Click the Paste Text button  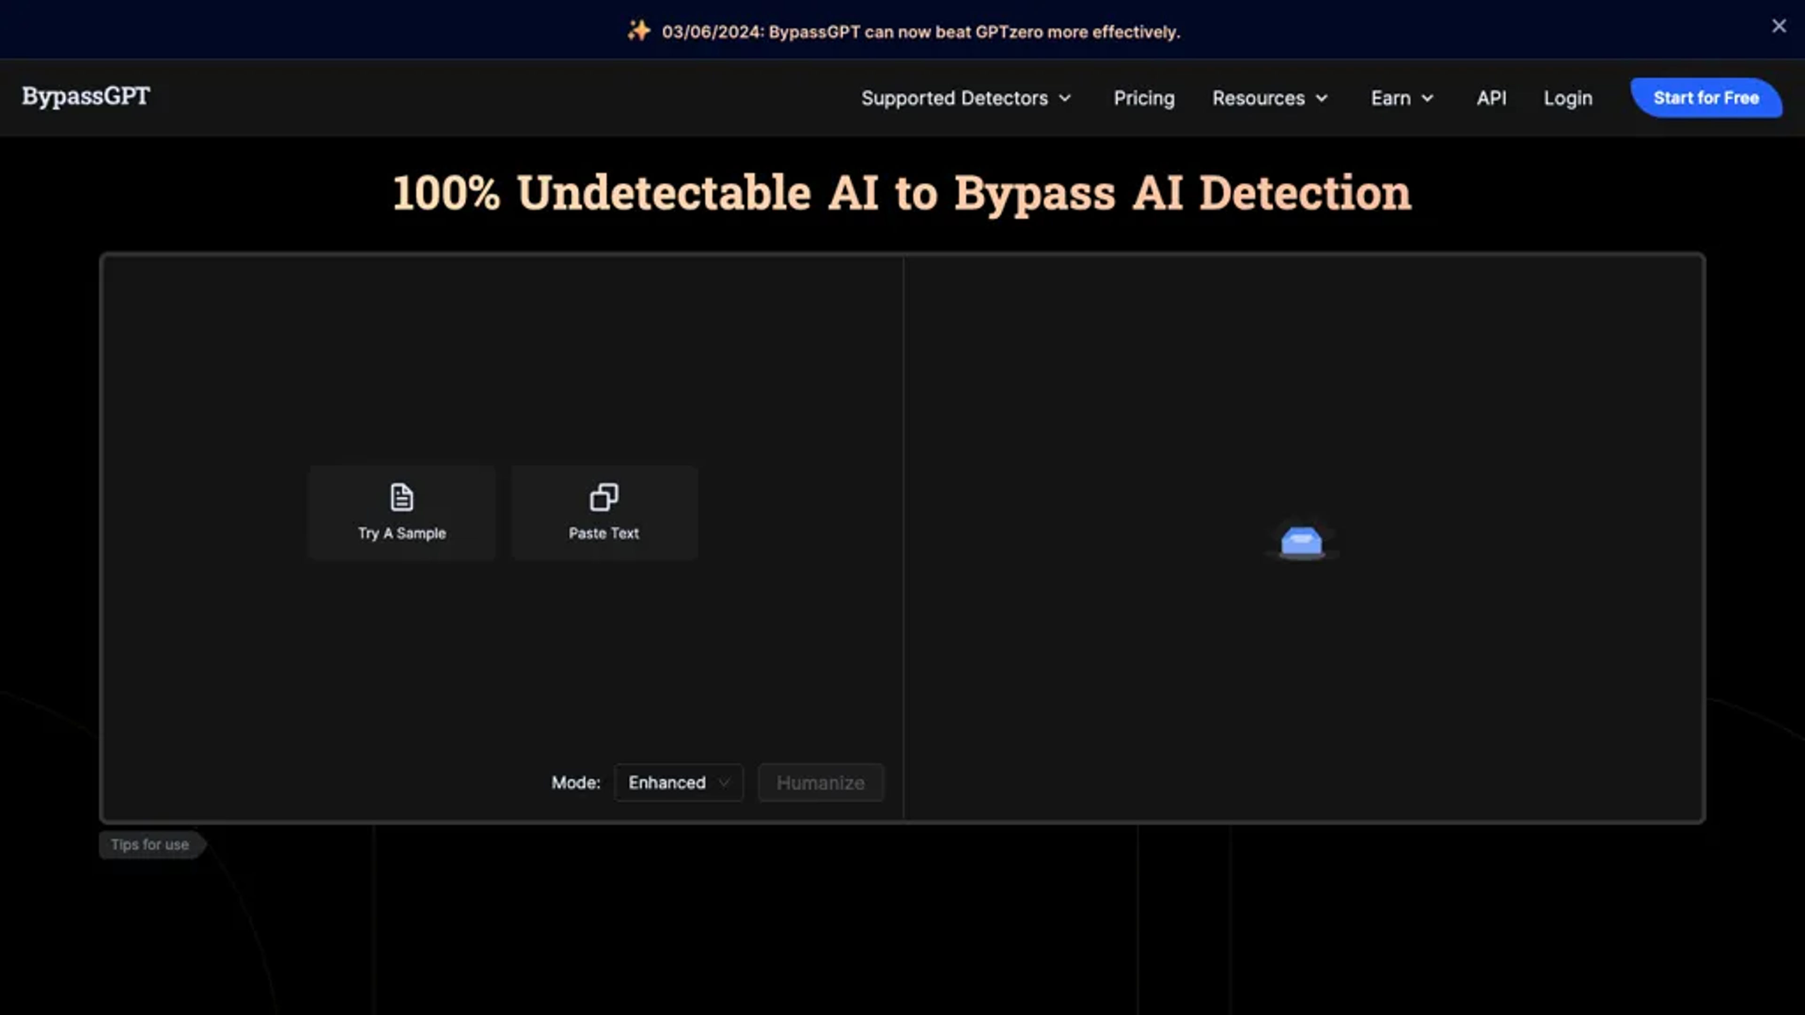pos(604,513)
